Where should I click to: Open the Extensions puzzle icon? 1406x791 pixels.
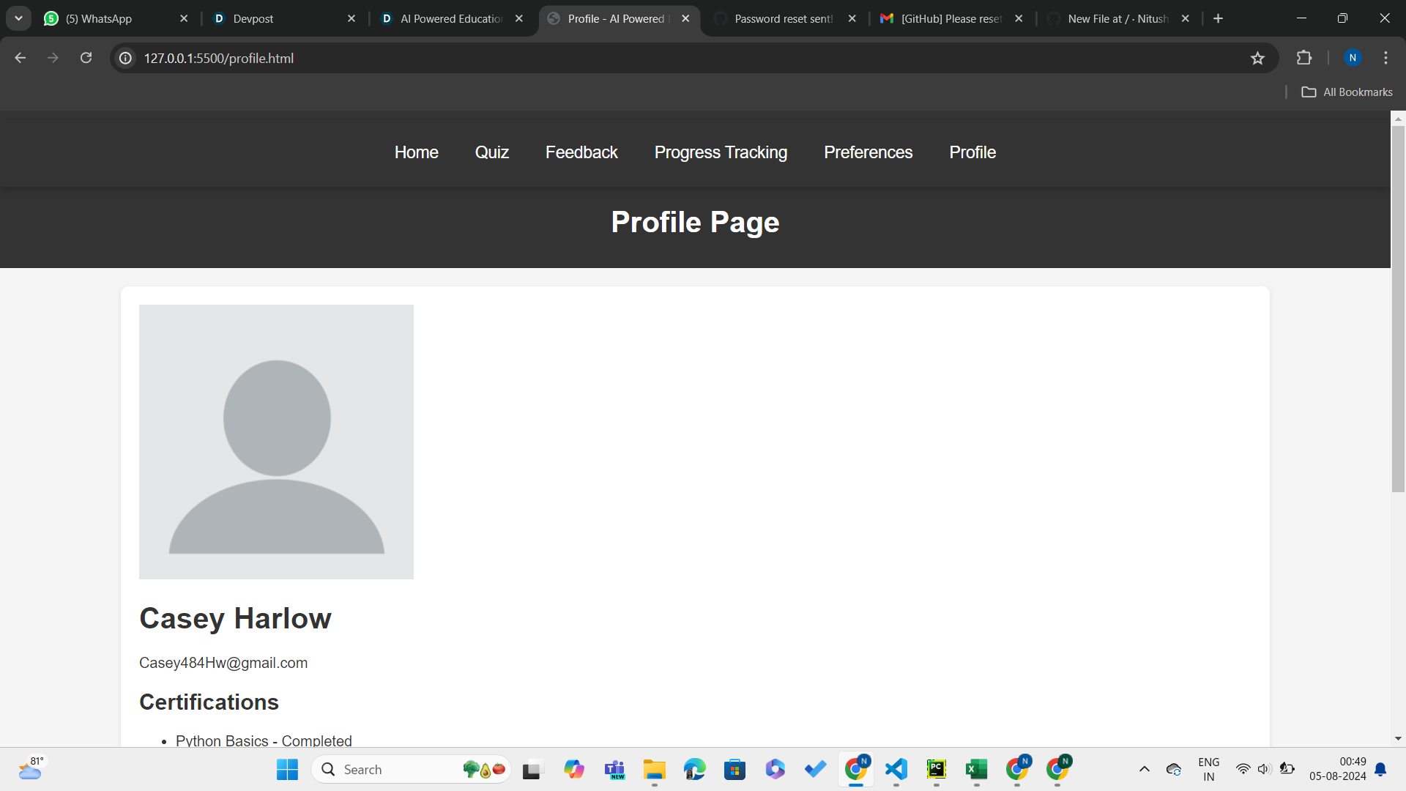pyautogui.click(x=1304, y=58)
